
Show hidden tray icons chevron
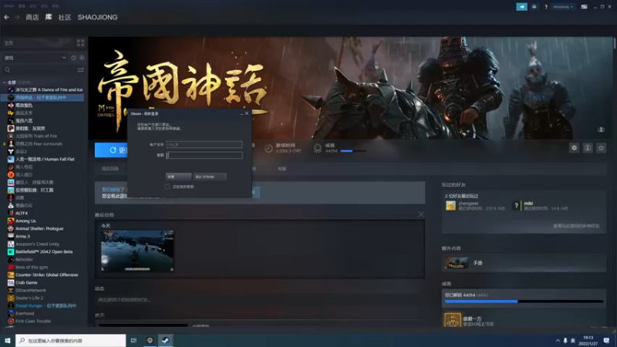coord(557,340)
